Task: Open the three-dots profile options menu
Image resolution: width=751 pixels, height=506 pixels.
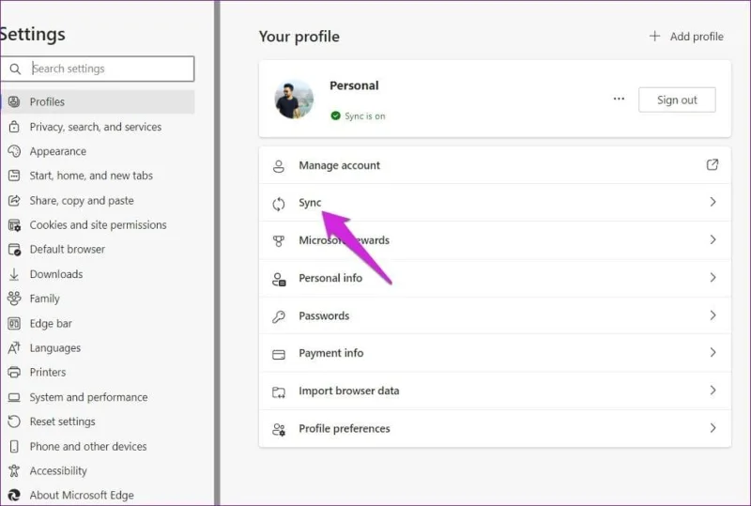Action: click(619, 100)
